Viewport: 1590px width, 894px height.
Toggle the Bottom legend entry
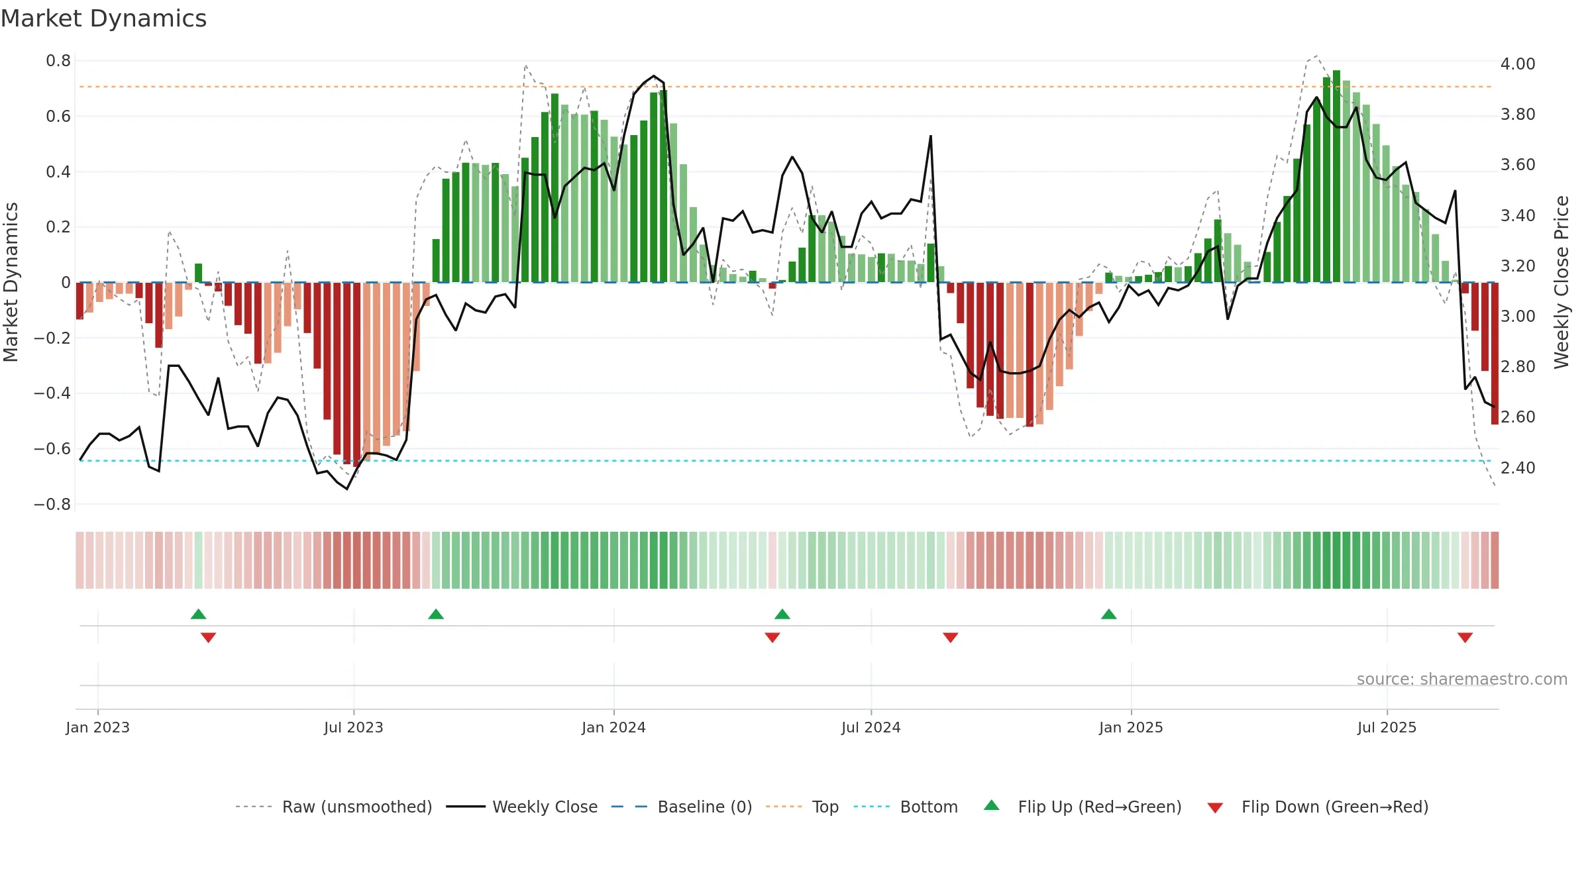(x=906, y=807)
